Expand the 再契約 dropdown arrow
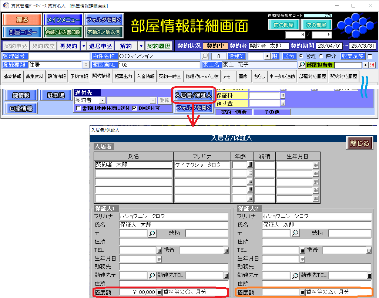 pyautogui.click(x=83, y=46)
